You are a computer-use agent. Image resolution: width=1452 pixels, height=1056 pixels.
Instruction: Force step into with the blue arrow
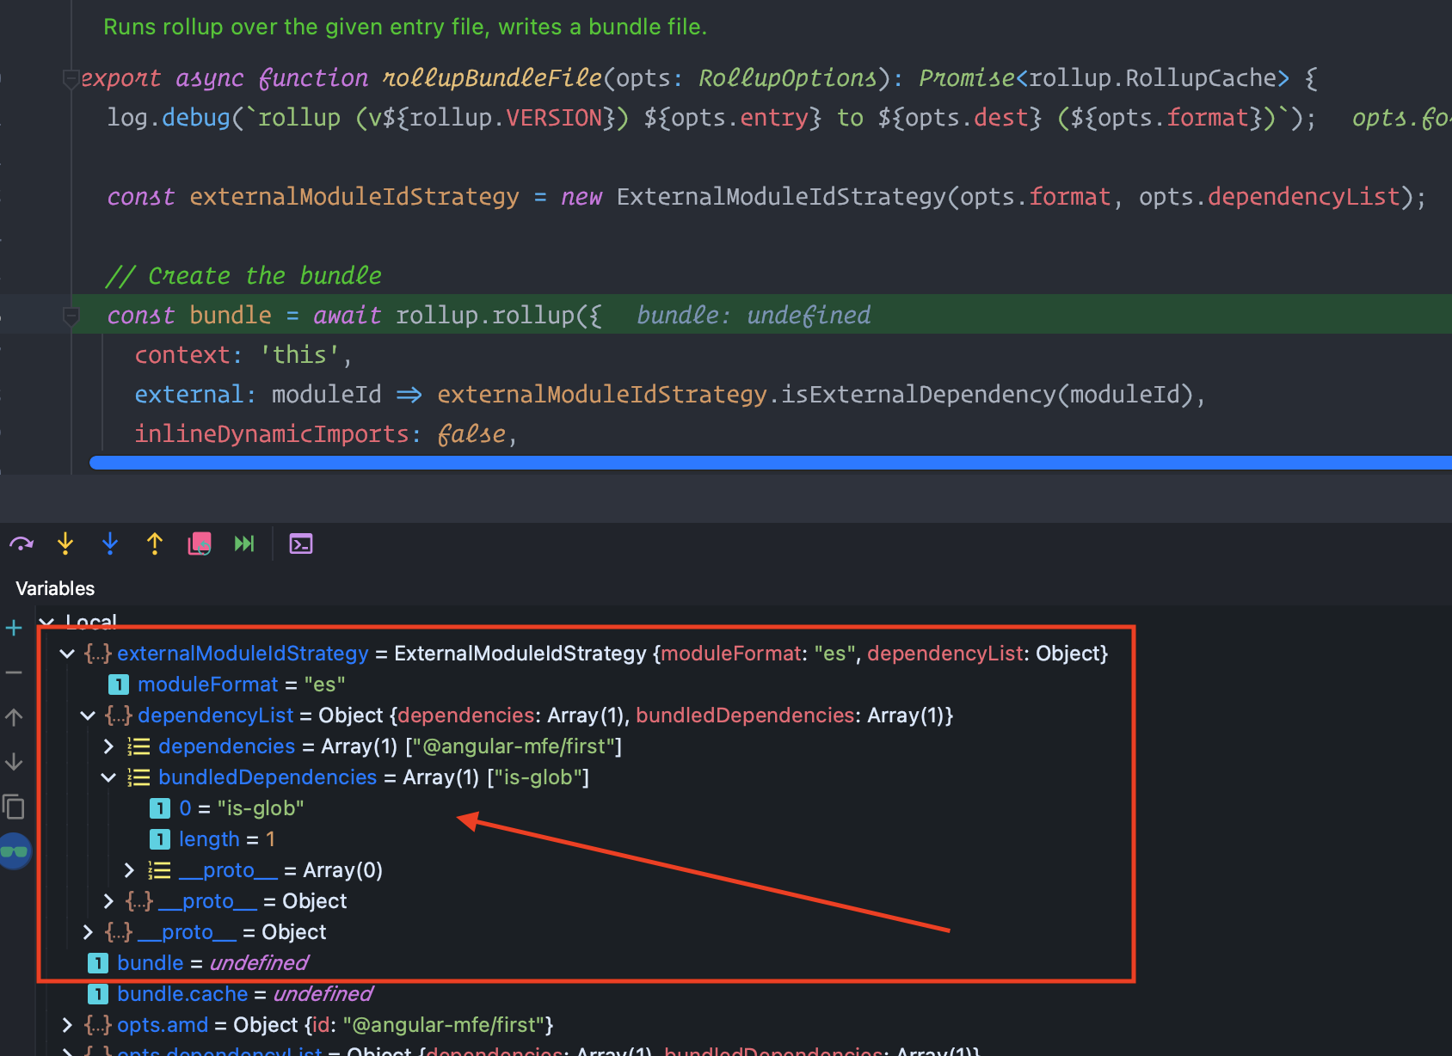[110, 543]
